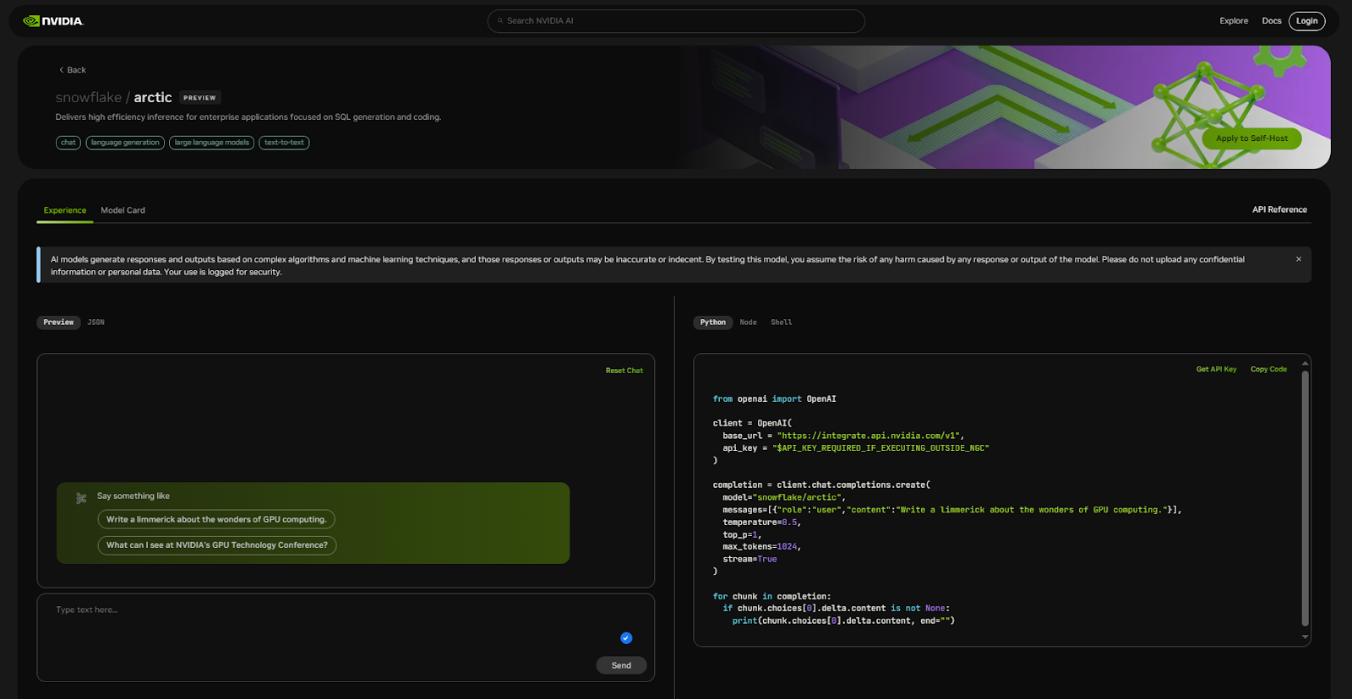Open the API Reference link
This screenshot has height=699, width=1352.
click(x=1279, y=209)
